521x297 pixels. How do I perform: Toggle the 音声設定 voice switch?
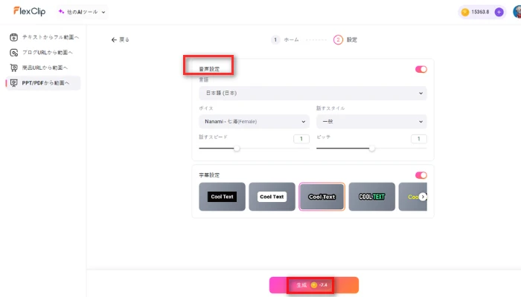point(421,69)
